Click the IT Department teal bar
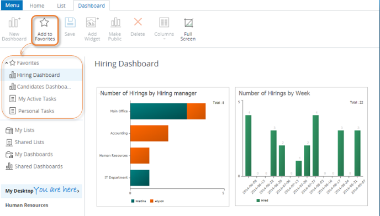This screenshot has width=380, height=216. click(x=140, y=178)
